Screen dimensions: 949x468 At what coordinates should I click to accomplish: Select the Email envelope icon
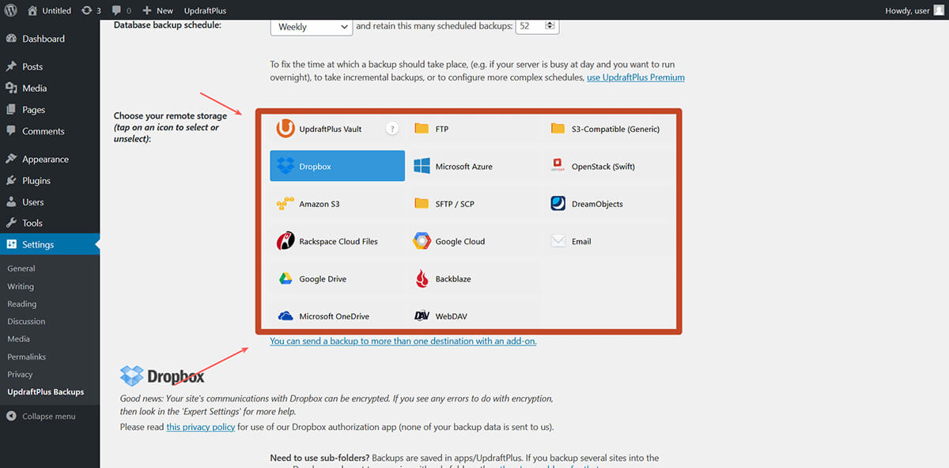tap(558, 241)
